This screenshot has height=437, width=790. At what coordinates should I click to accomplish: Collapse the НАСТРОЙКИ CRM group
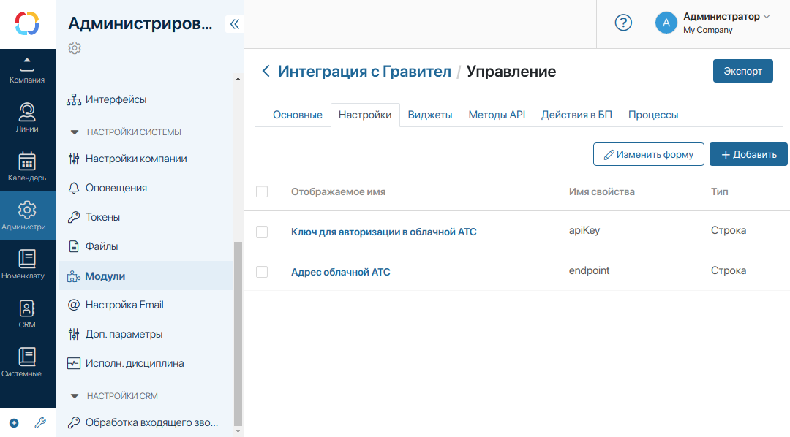pos(75,396)
